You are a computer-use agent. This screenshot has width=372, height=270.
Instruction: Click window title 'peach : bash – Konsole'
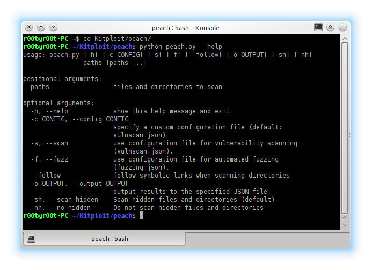186,28
